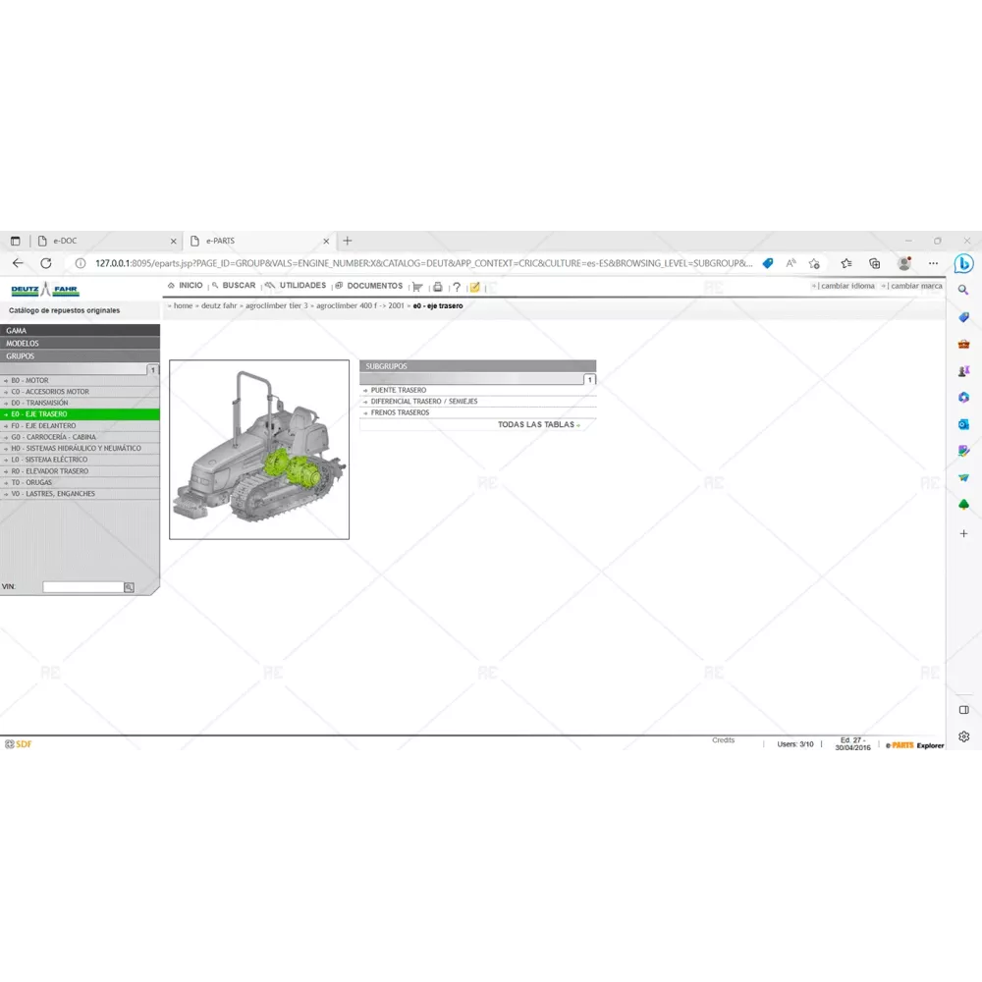Click the cambiar idioma link
The height and width of the screenshot is (982, 982).
click(846, 286)
